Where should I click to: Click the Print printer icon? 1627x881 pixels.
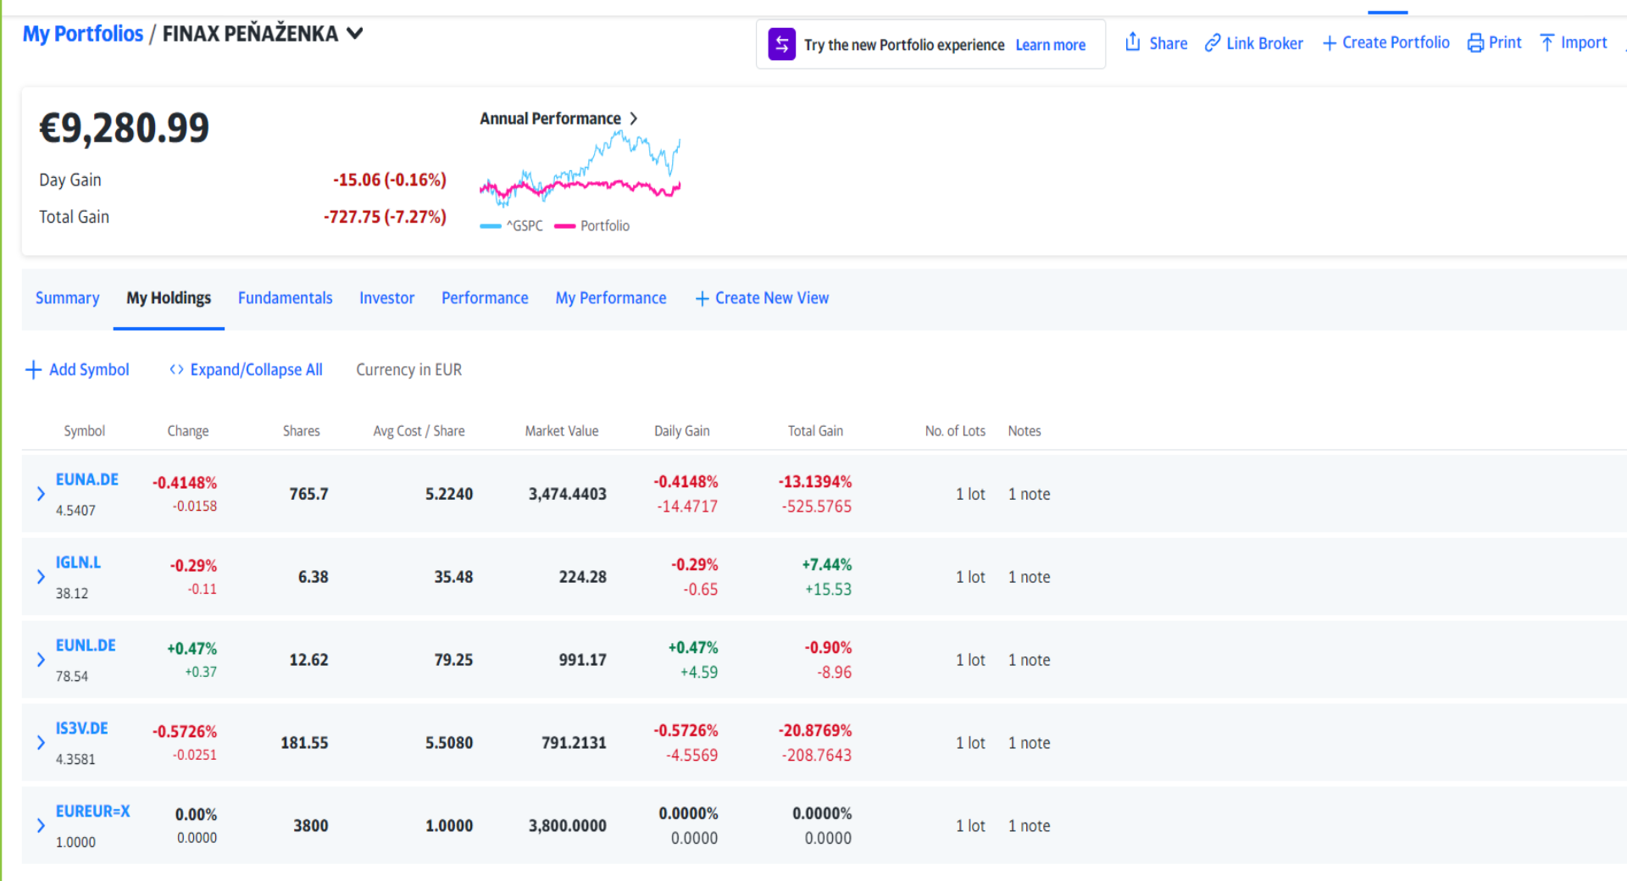[1475, 42]
